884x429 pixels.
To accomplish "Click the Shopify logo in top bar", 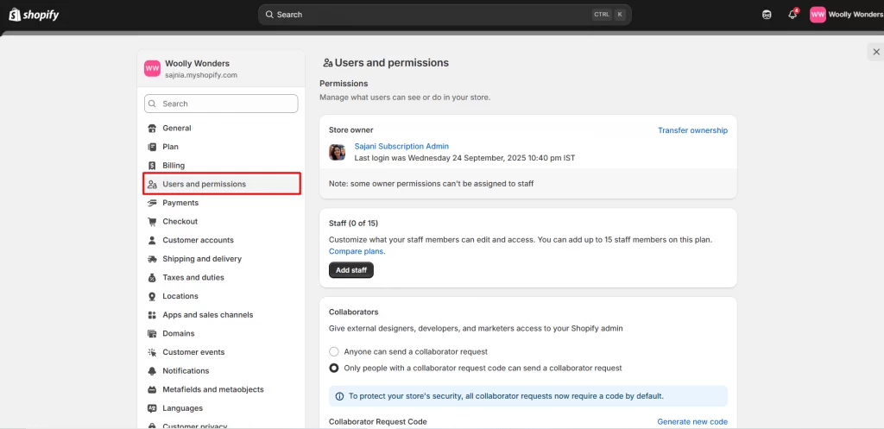I will click(x=34, y=15).
